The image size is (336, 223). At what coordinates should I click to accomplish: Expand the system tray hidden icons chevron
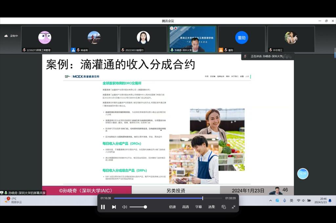click(x=270, y=200)
